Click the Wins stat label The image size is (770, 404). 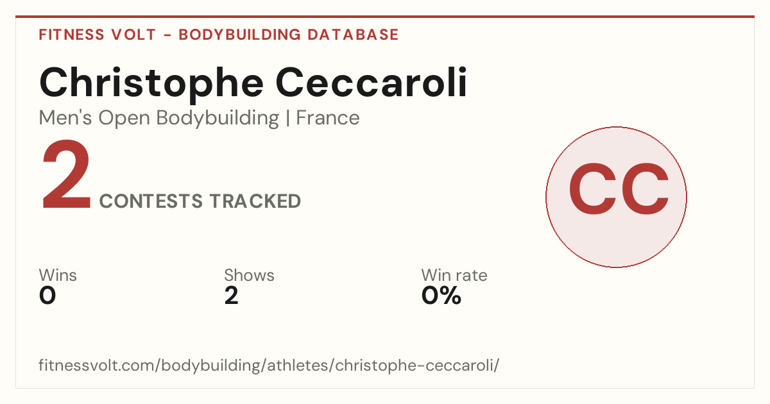58,275
